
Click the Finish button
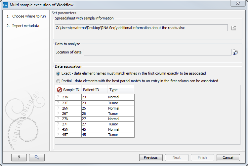click(x=202, y=157)
